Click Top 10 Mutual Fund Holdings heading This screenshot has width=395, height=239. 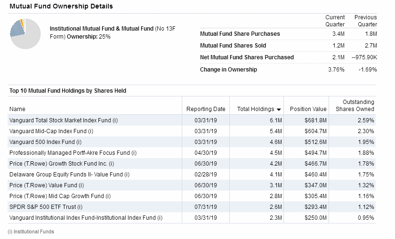pos(68,91)
